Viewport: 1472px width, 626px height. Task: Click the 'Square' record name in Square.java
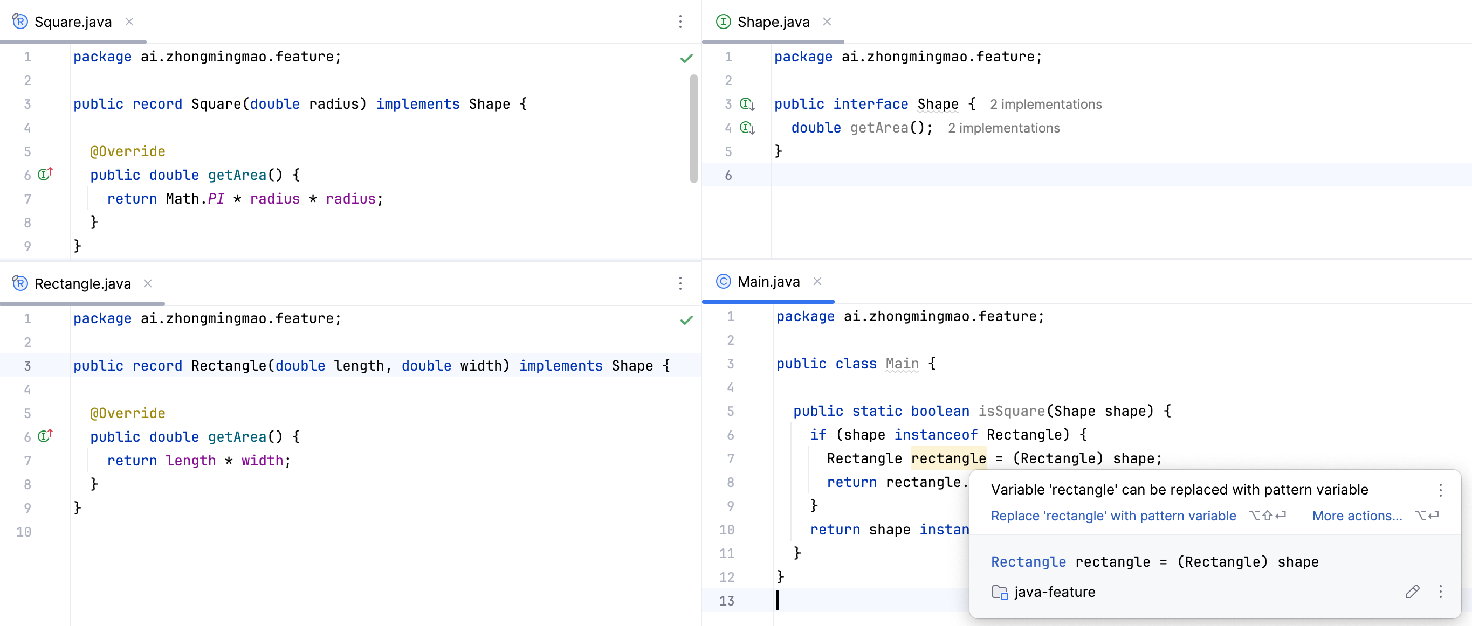(216, 103)
